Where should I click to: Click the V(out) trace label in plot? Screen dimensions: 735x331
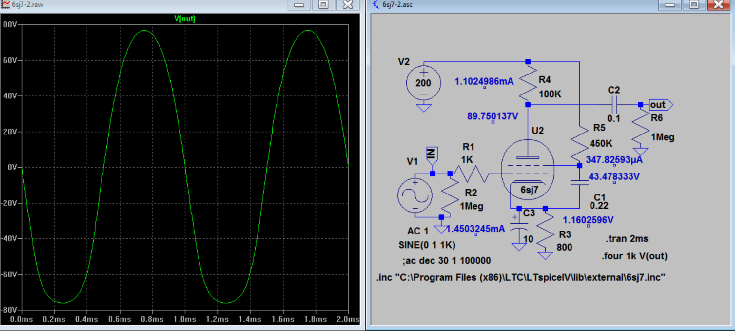pyautogui.click(x=185, y=19)
